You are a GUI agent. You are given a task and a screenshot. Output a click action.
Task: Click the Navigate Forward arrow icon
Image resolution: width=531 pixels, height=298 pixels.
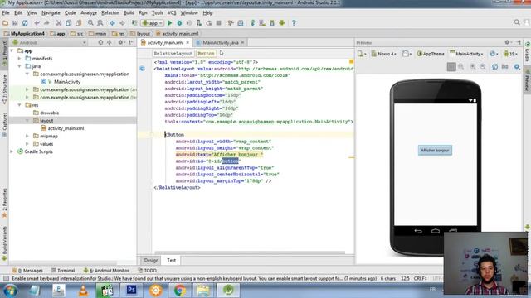click(122, 23)
